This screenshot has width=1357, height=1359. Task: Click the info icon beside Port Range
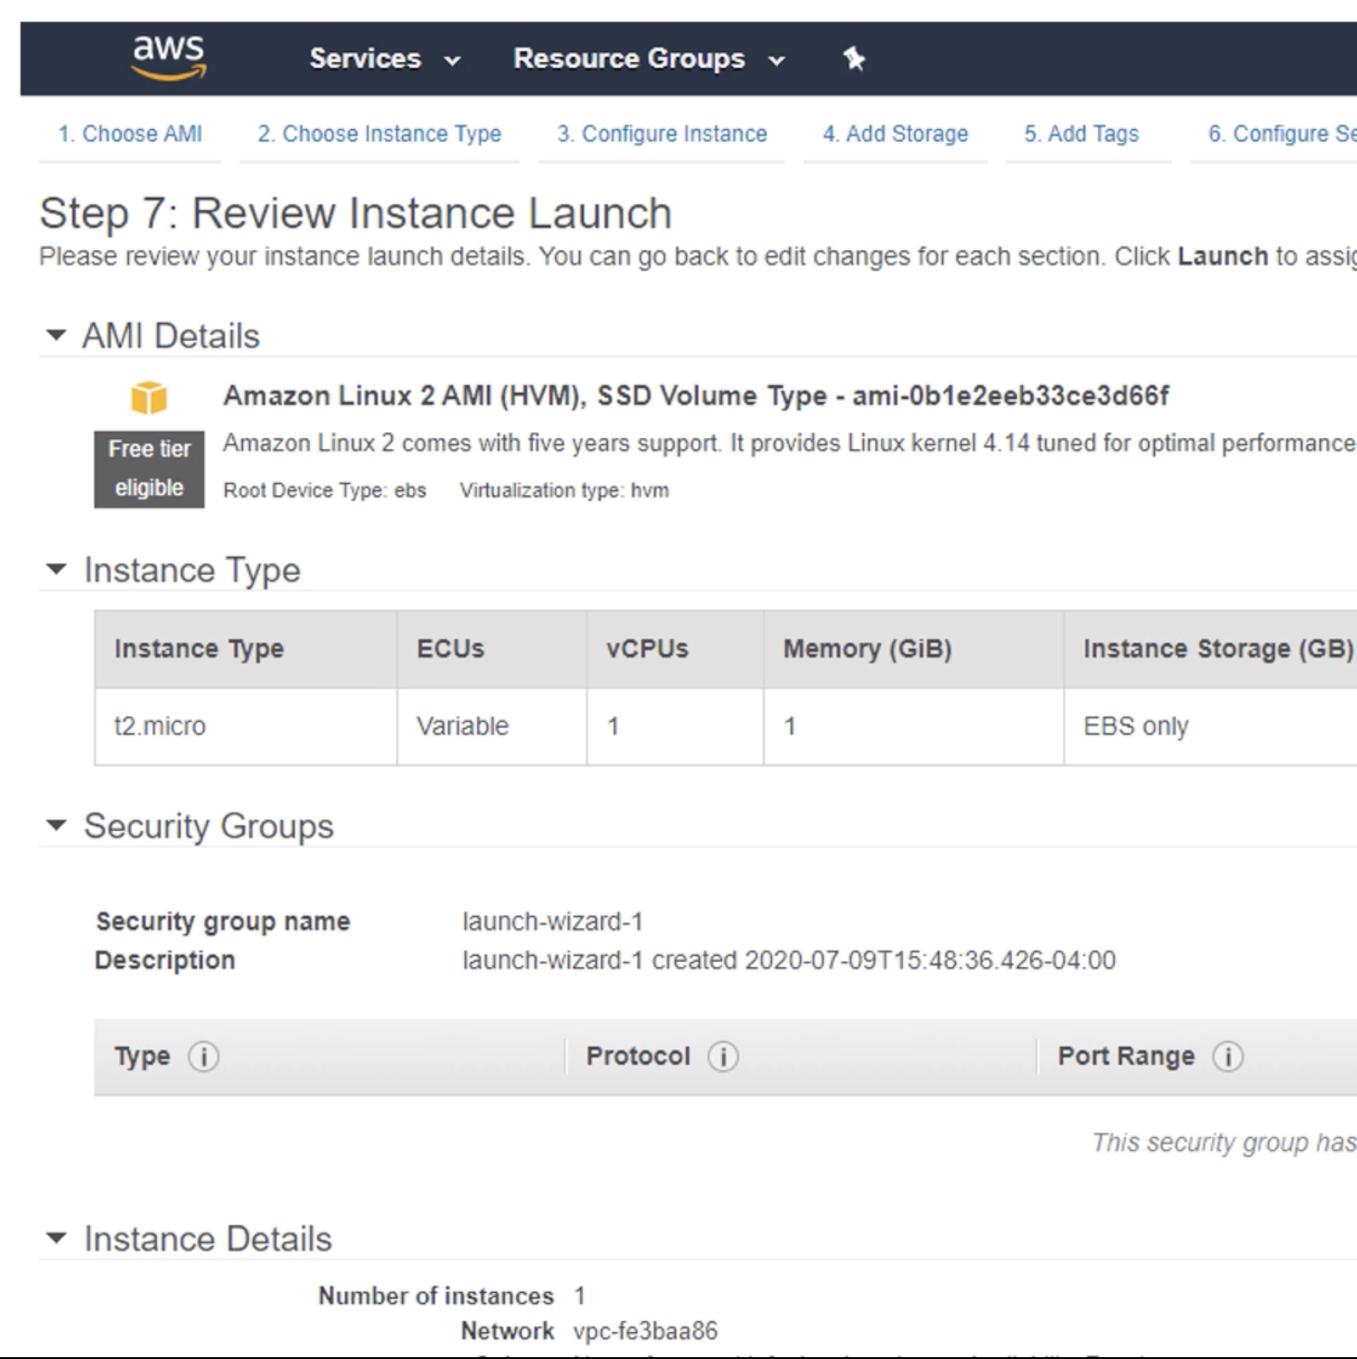(1227, 1056)
